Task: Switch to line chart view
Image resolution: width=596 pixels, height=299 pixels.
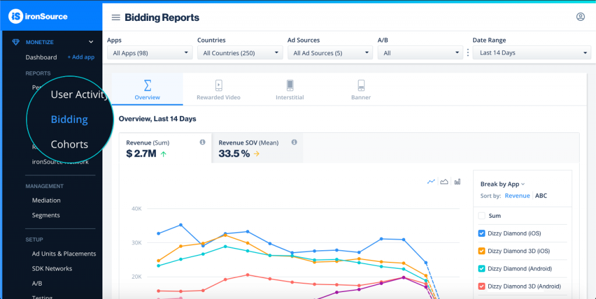Action: (431, 182)
